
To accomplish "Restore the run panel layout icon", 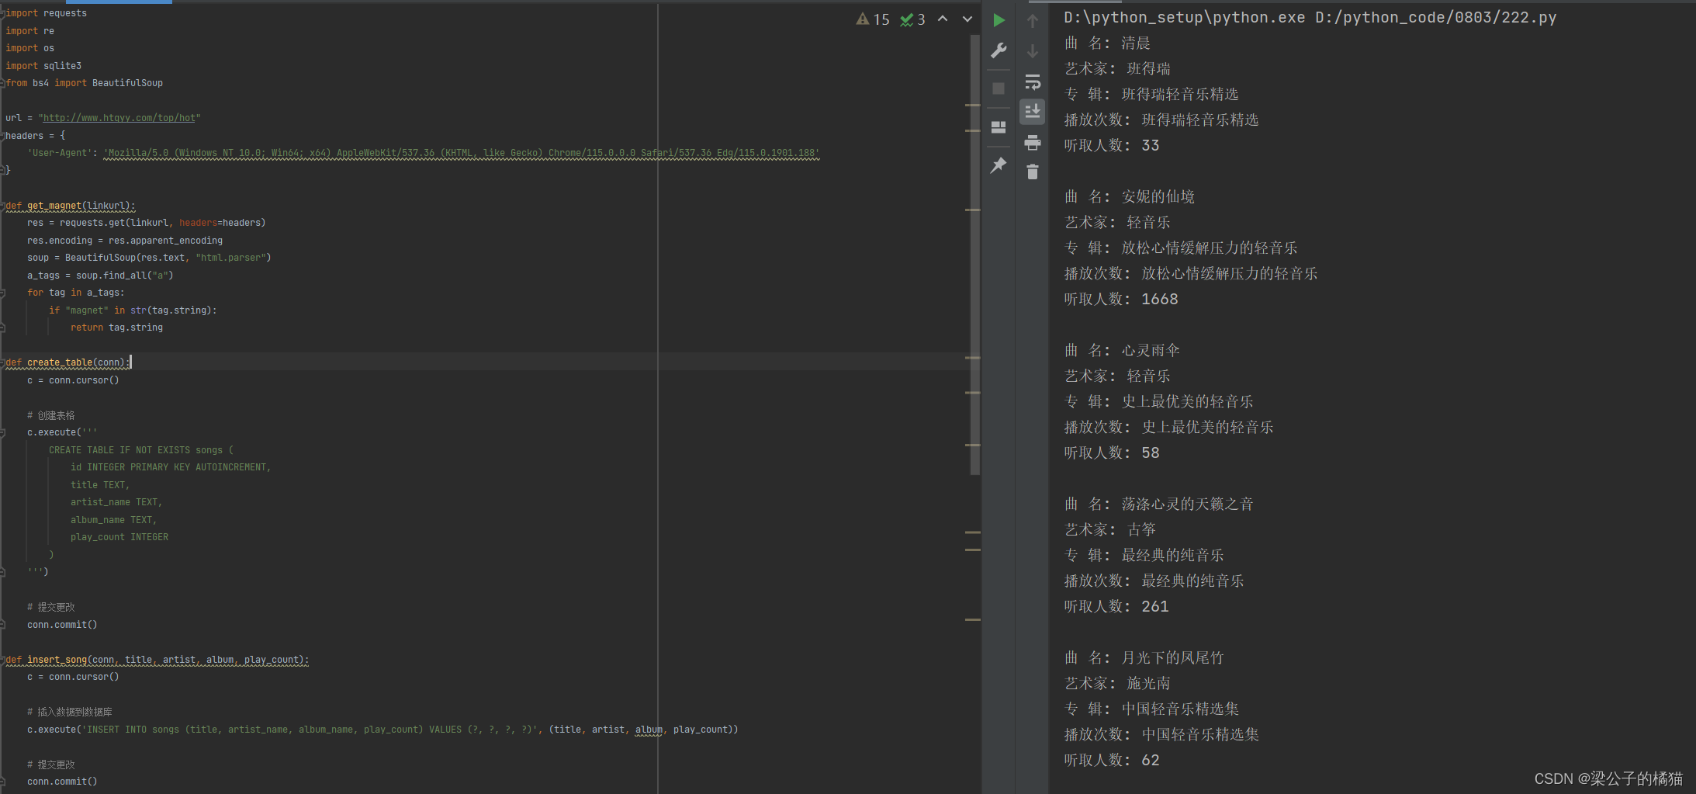I will 999,127.
